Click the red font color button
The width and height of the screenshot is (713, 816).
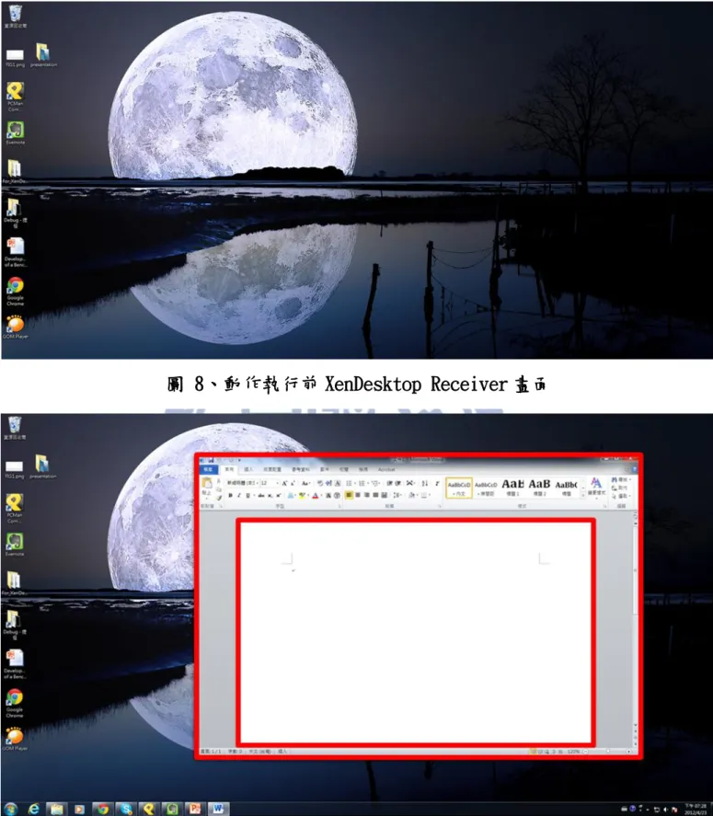pos(316,495)
